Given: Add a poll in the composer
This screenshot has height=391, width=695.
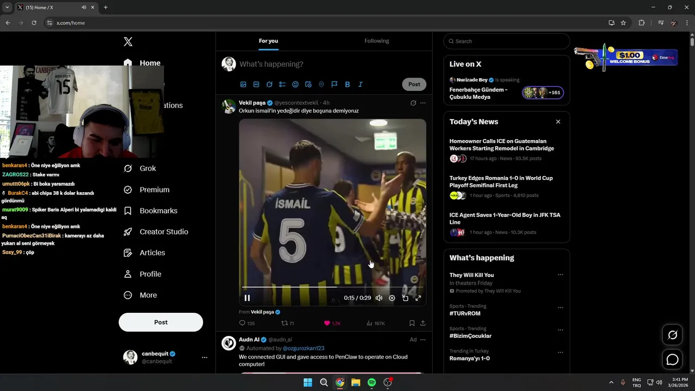Looking at the screenshot, I should coord(282,84).
